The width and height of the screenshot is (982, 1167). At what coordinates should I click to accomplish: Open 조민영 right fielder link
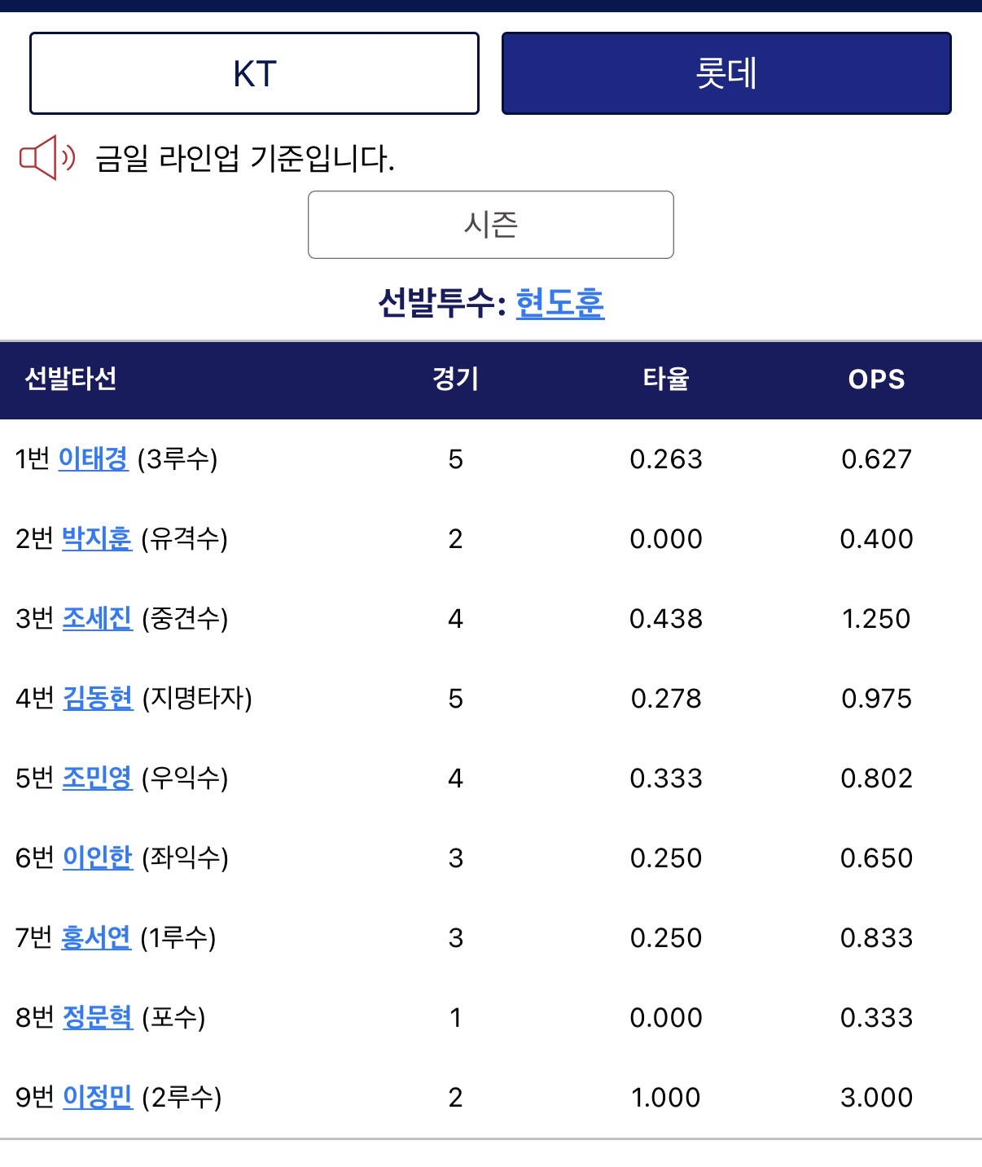point(97,778)
